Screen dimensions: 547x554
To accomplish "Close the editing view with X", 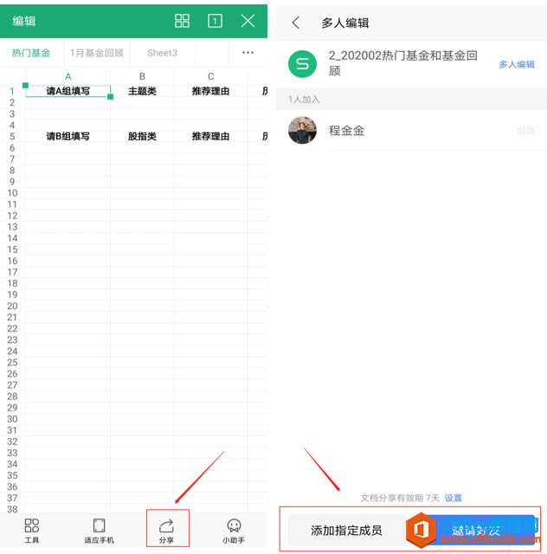I will click(248, 21).
